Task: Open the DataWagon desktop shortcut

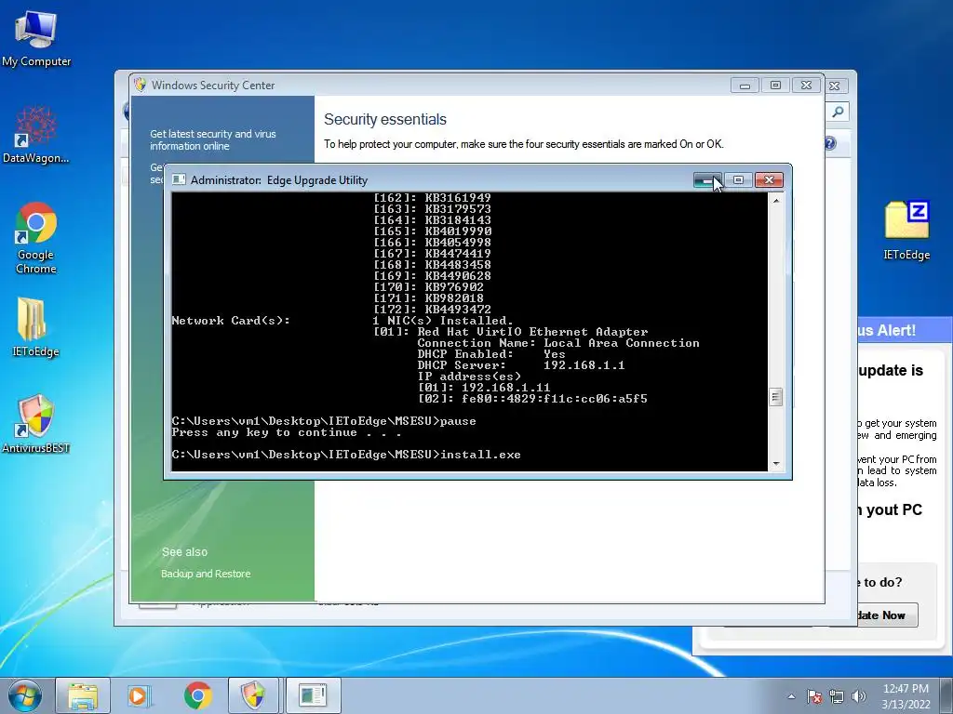Action: 36,134
